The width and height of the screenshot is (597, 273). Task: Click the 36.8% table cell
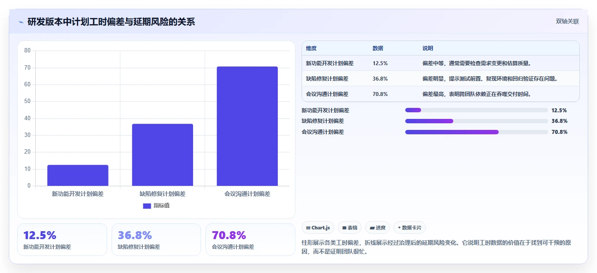(x=380, y=79)
